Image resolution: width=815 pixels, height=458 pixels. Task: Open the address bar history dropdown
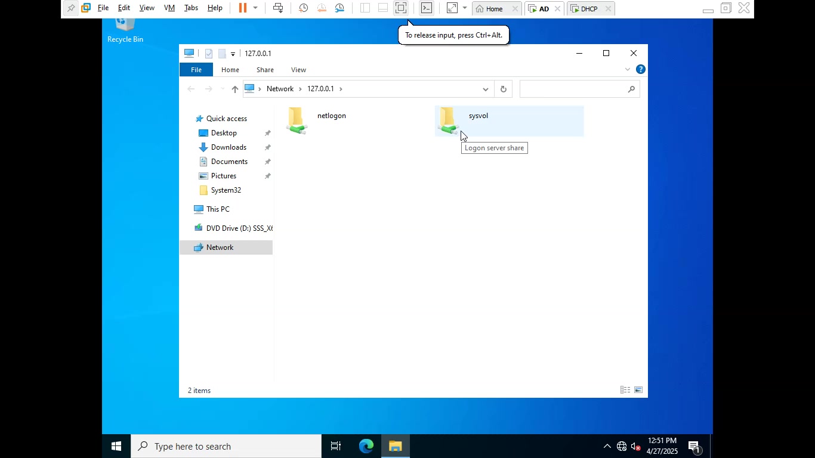[485, 89]
